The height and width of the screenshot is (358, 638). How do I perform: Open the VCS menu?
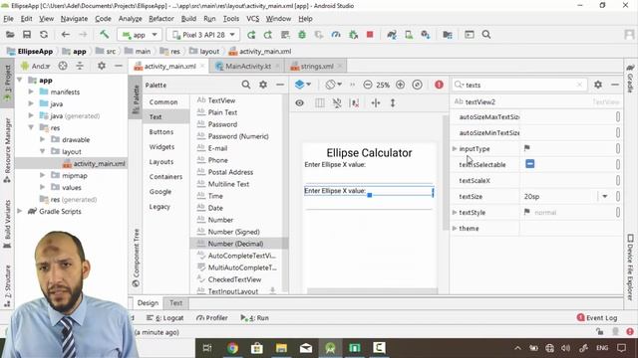coord(252,19)
